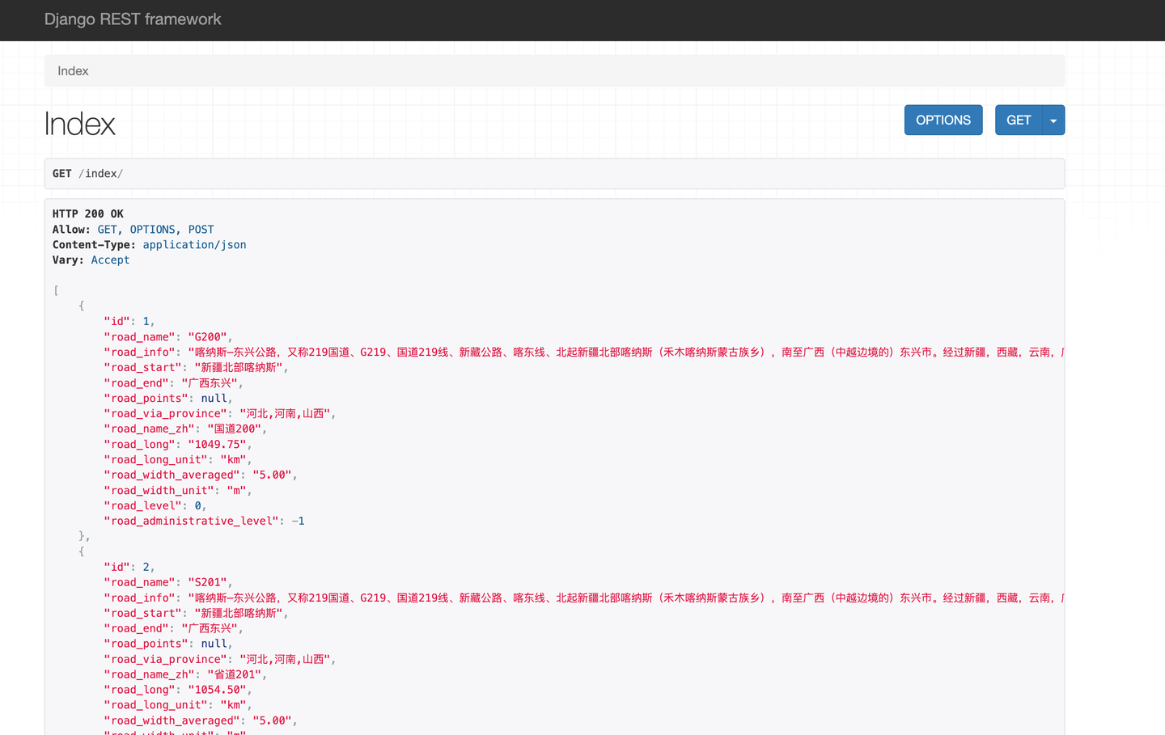This screenshot has height=735, width=1165.
Task: Click the road_name_zh value 国道200
Action: click(232, 429)
